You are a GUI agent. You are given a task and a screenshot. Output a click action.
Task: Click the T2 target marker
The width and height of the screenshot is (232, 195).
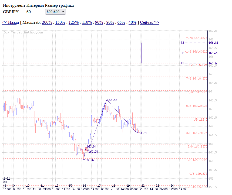click(183, 43)
